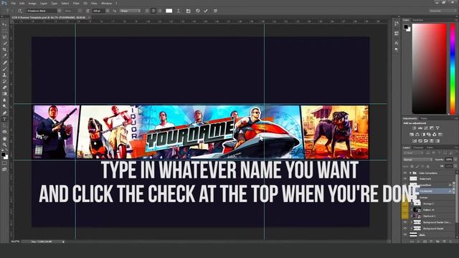Hide the Color Corrections layer group
The height and width of the screenshot is (258, 459).
coord(405,173)
